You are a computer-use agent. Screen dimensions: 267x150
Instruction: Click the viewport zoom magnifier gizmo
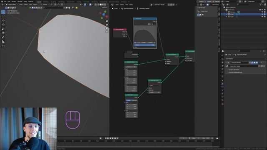click(107, 21)
